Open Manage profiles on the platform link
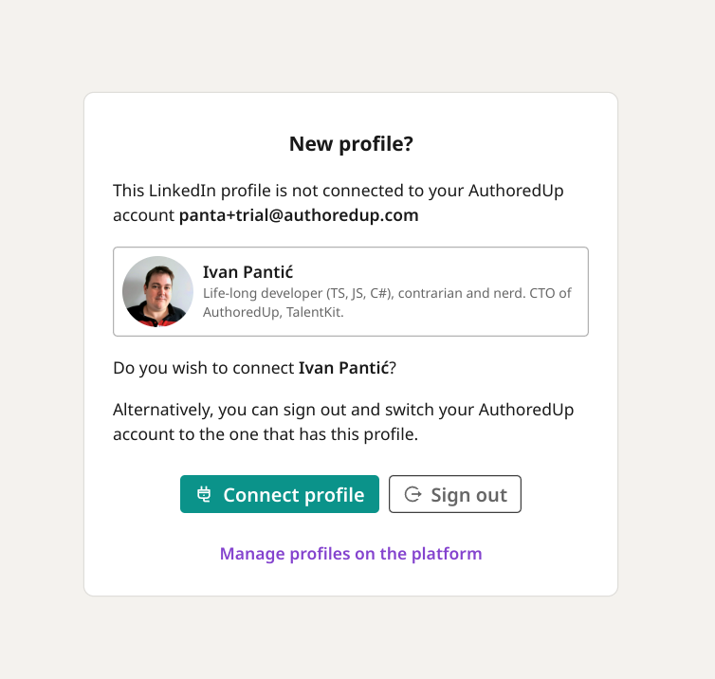This screenshot has height=679, width=715. 351,554
